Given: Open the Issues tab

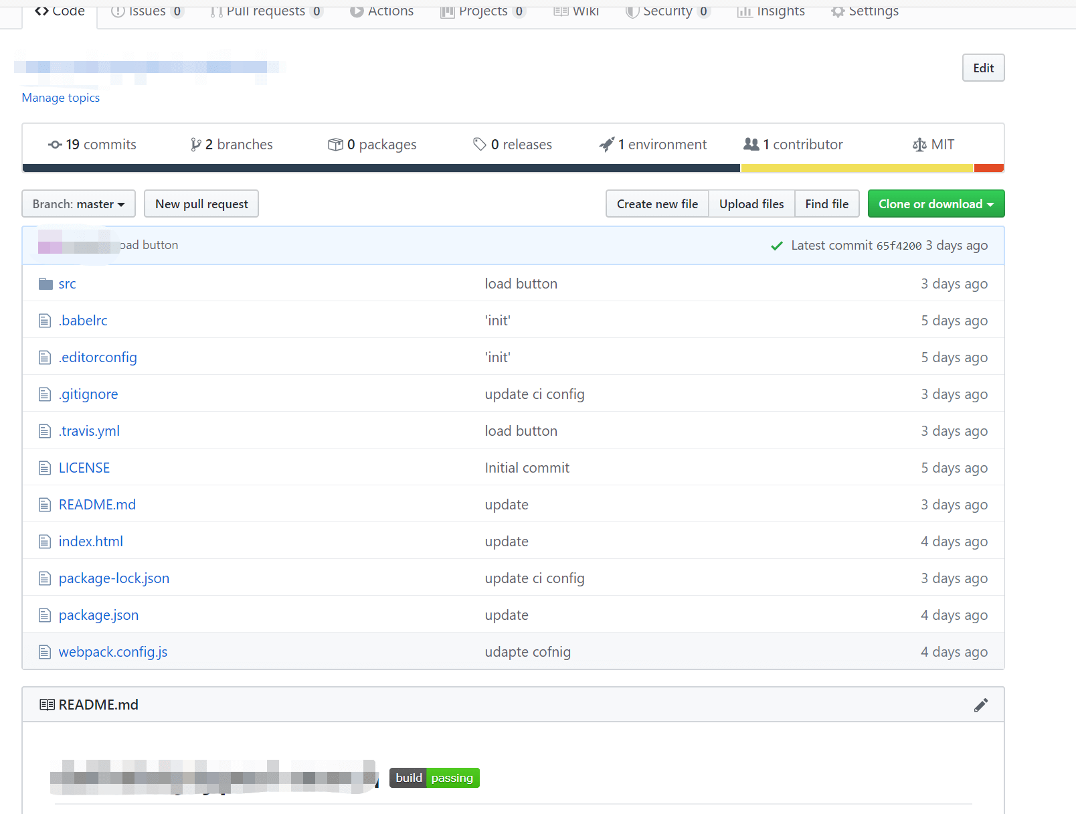Looking at the screenshot, I should pos(147,11).
